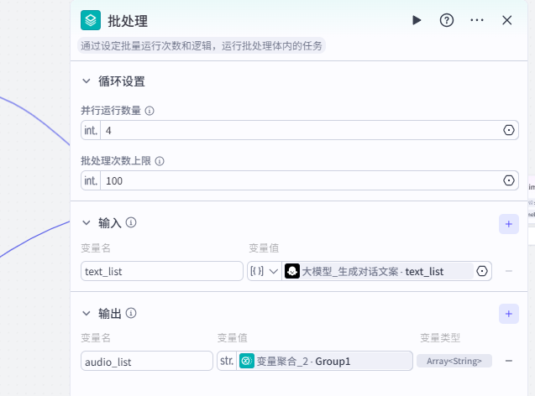This screenshot has height=396, width=535.
Task: Run the batch processing node
Action: coord(417,20)
